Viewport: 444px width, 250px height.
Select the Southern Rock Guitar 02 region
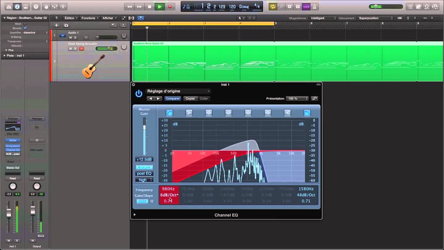click(288, 61)
